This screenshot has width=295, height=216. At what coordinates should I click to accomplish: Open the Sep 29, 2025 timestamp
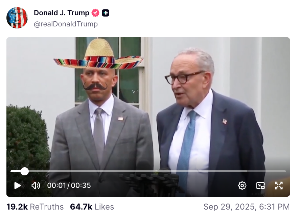(x=246, y=207)
